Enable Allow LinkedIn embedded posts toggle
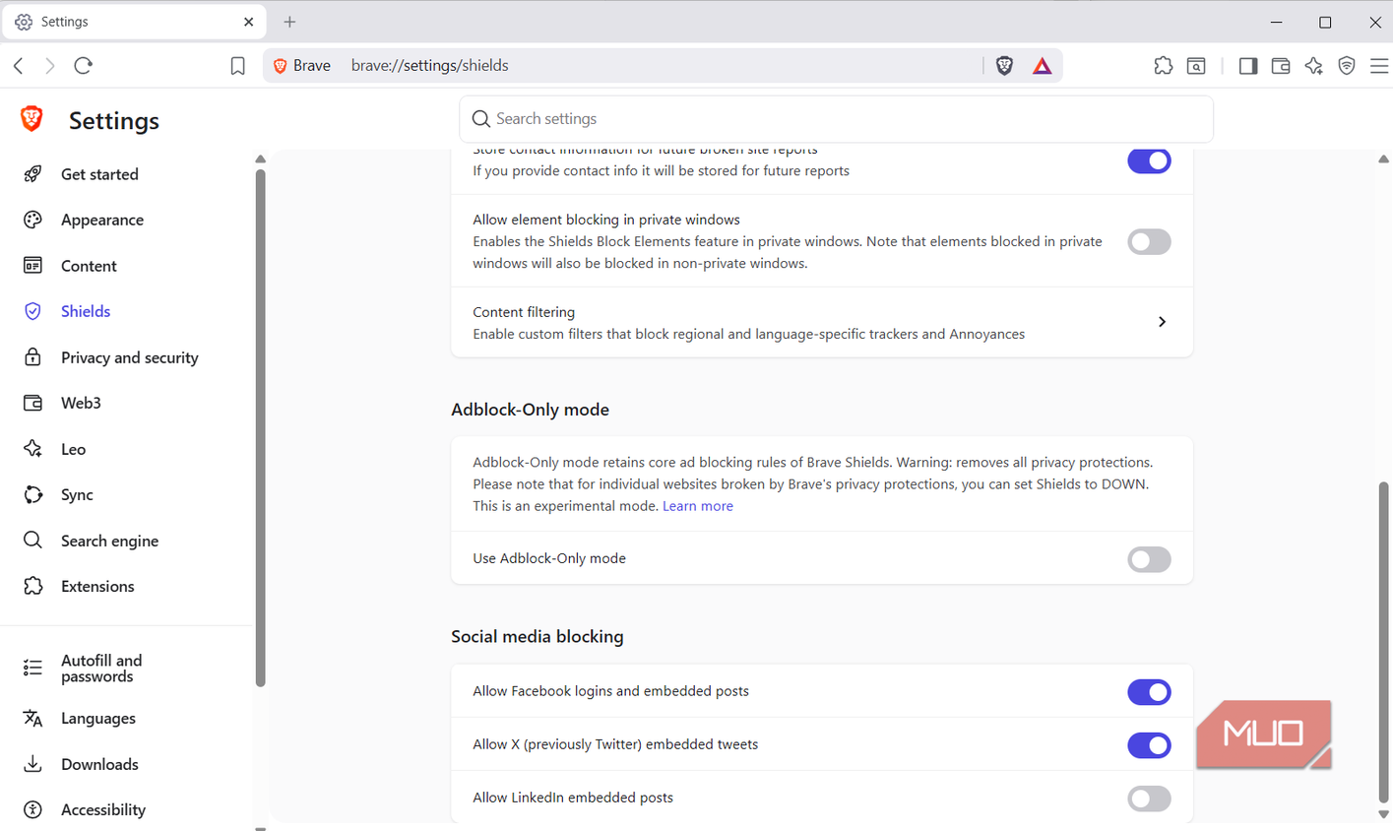Screen dimensions: 1393x831 point(1149,799)
